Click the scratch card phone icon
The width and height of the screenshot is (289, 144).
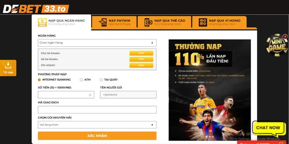click(x=148, y=22)
